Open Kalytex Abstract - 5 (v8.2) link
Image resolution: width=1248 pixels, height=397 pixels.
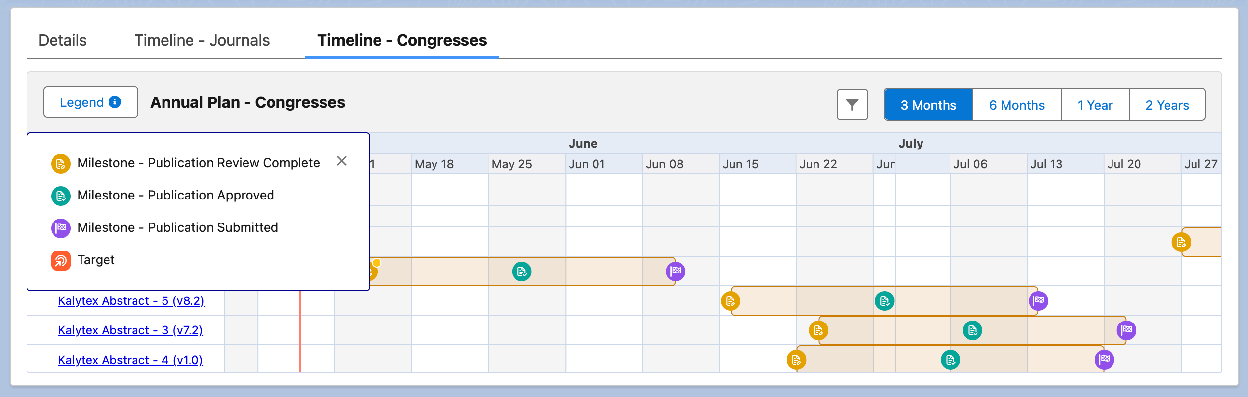pyautogui.click(x=131, y=301)
